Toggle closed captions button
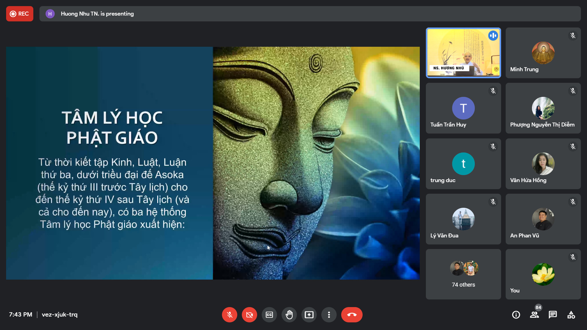This screenshot has width=587, height=330. click(x=269, y=315)
